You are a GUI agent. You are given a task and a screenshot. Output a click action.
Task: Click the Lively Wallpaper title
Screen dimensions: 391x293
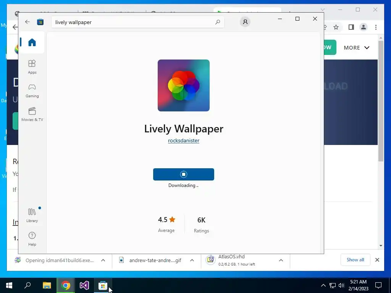coord(184,129)
